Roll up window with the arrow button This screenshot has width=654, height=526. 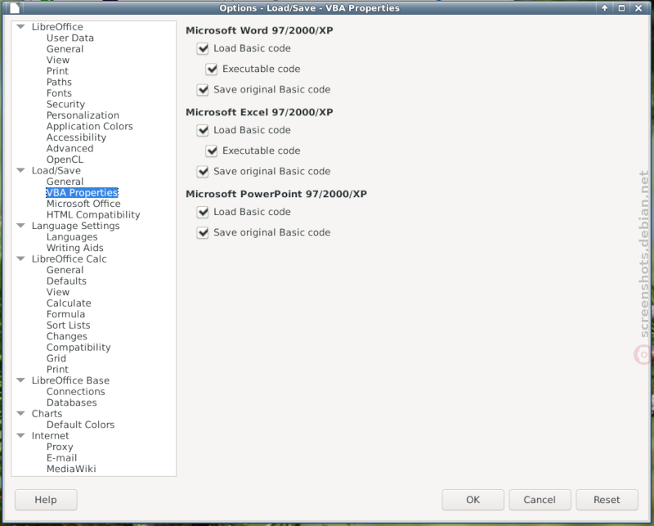(604, 8)
